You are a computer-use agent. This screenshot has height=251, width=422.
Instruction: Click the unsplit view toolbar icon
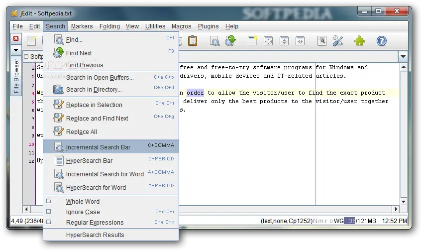(268, 41)
